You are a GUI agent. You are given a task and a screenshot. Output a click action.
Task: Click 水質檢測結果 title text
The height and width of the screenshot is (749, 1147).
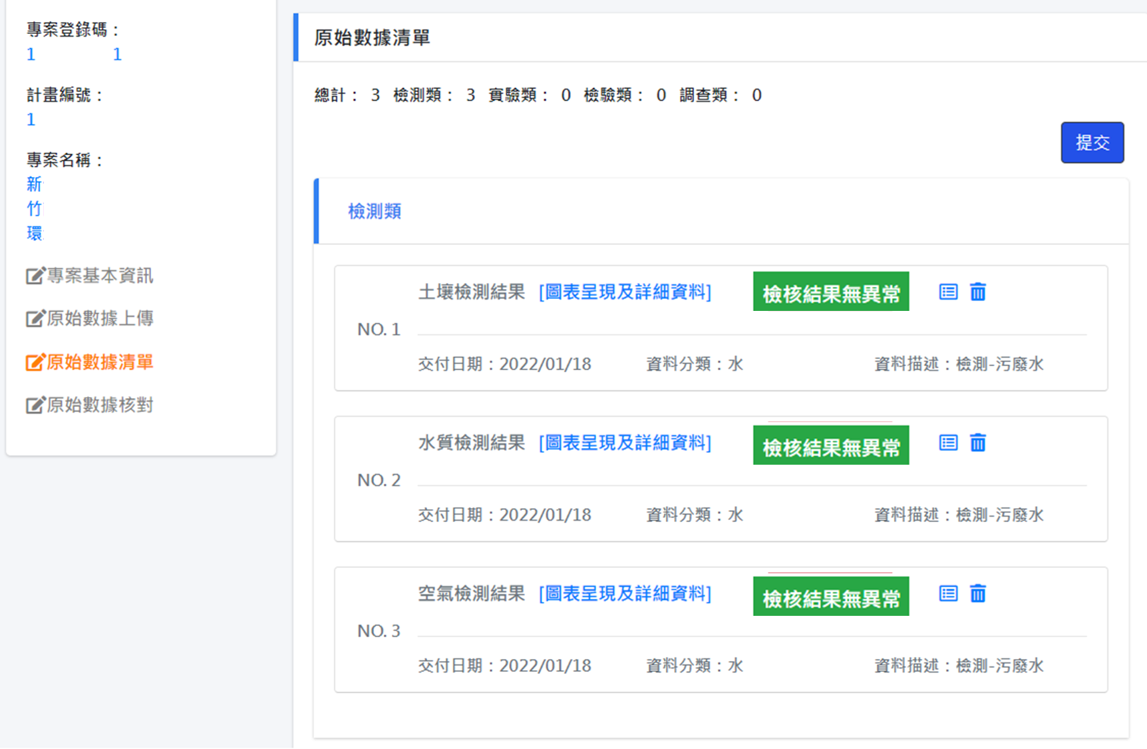pos(472,443)
